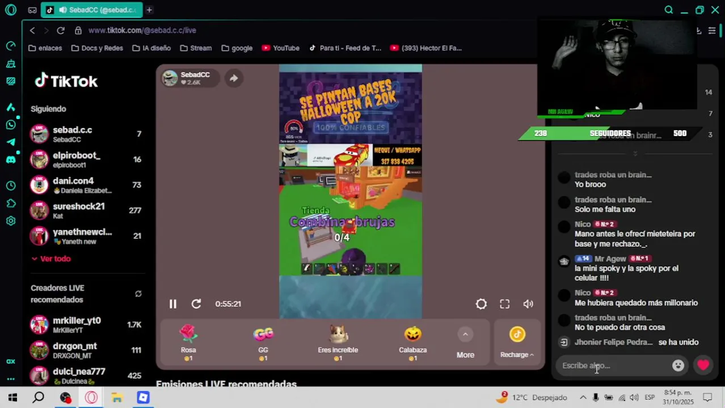Open Para ti - Feed de TikTok bookmark
Screen dimensions: 725x408
[x=345, y=48]
